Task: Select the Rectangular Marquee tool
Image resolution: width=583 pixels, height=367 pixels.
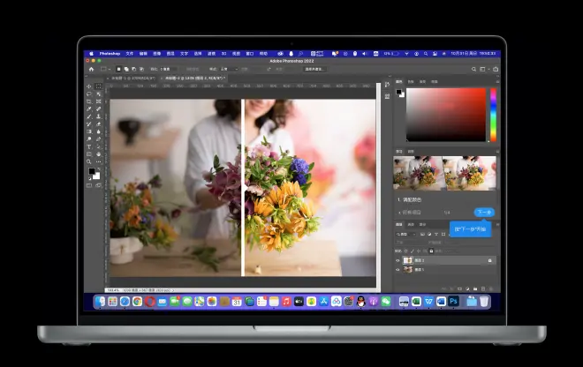Action: coord(99,86)
